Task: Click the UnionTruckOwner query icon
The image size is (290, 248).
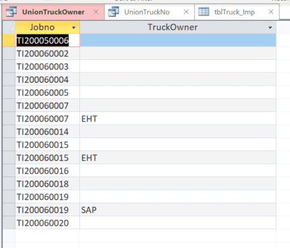Action: 11,11
